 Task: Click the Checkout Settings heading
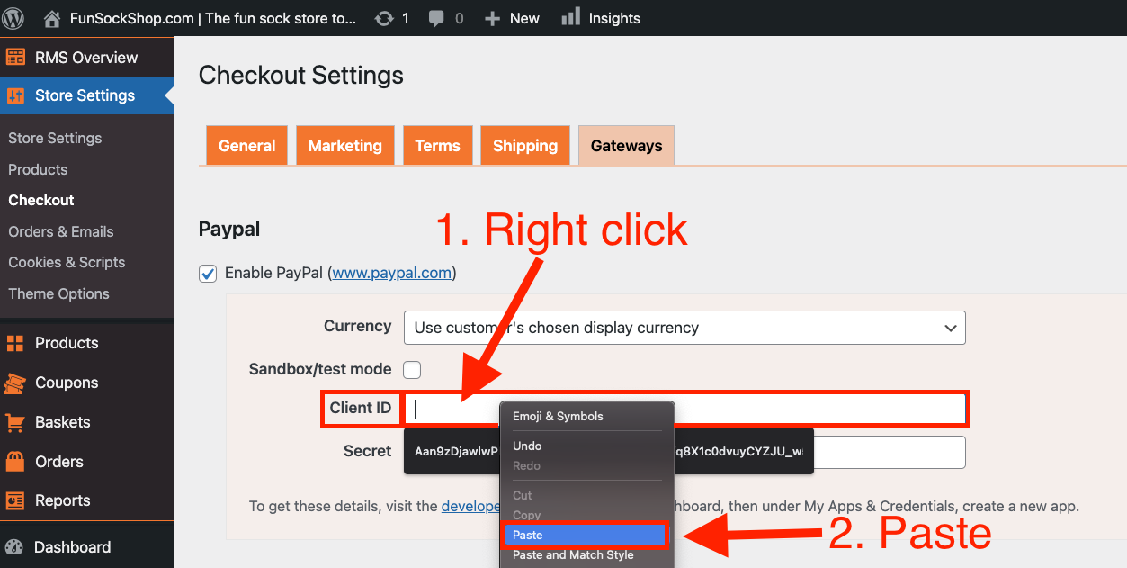pyautogui.click(x=301, y=76)
